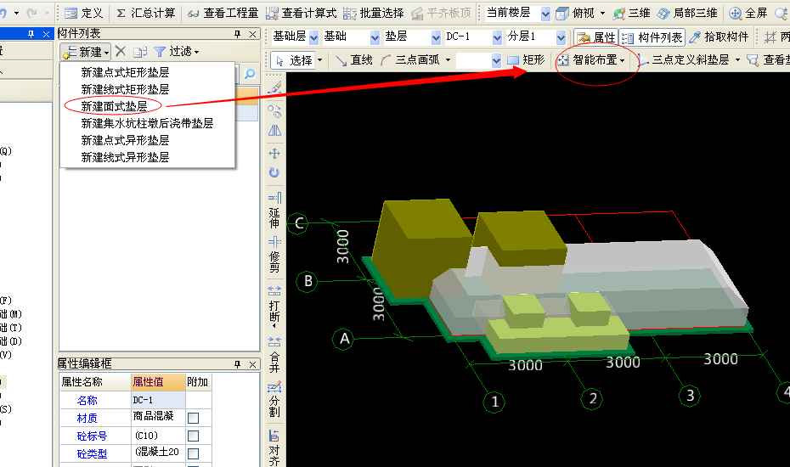
Task: Activate 拾取构件 pick component tool
Action: tap(719, 37)
